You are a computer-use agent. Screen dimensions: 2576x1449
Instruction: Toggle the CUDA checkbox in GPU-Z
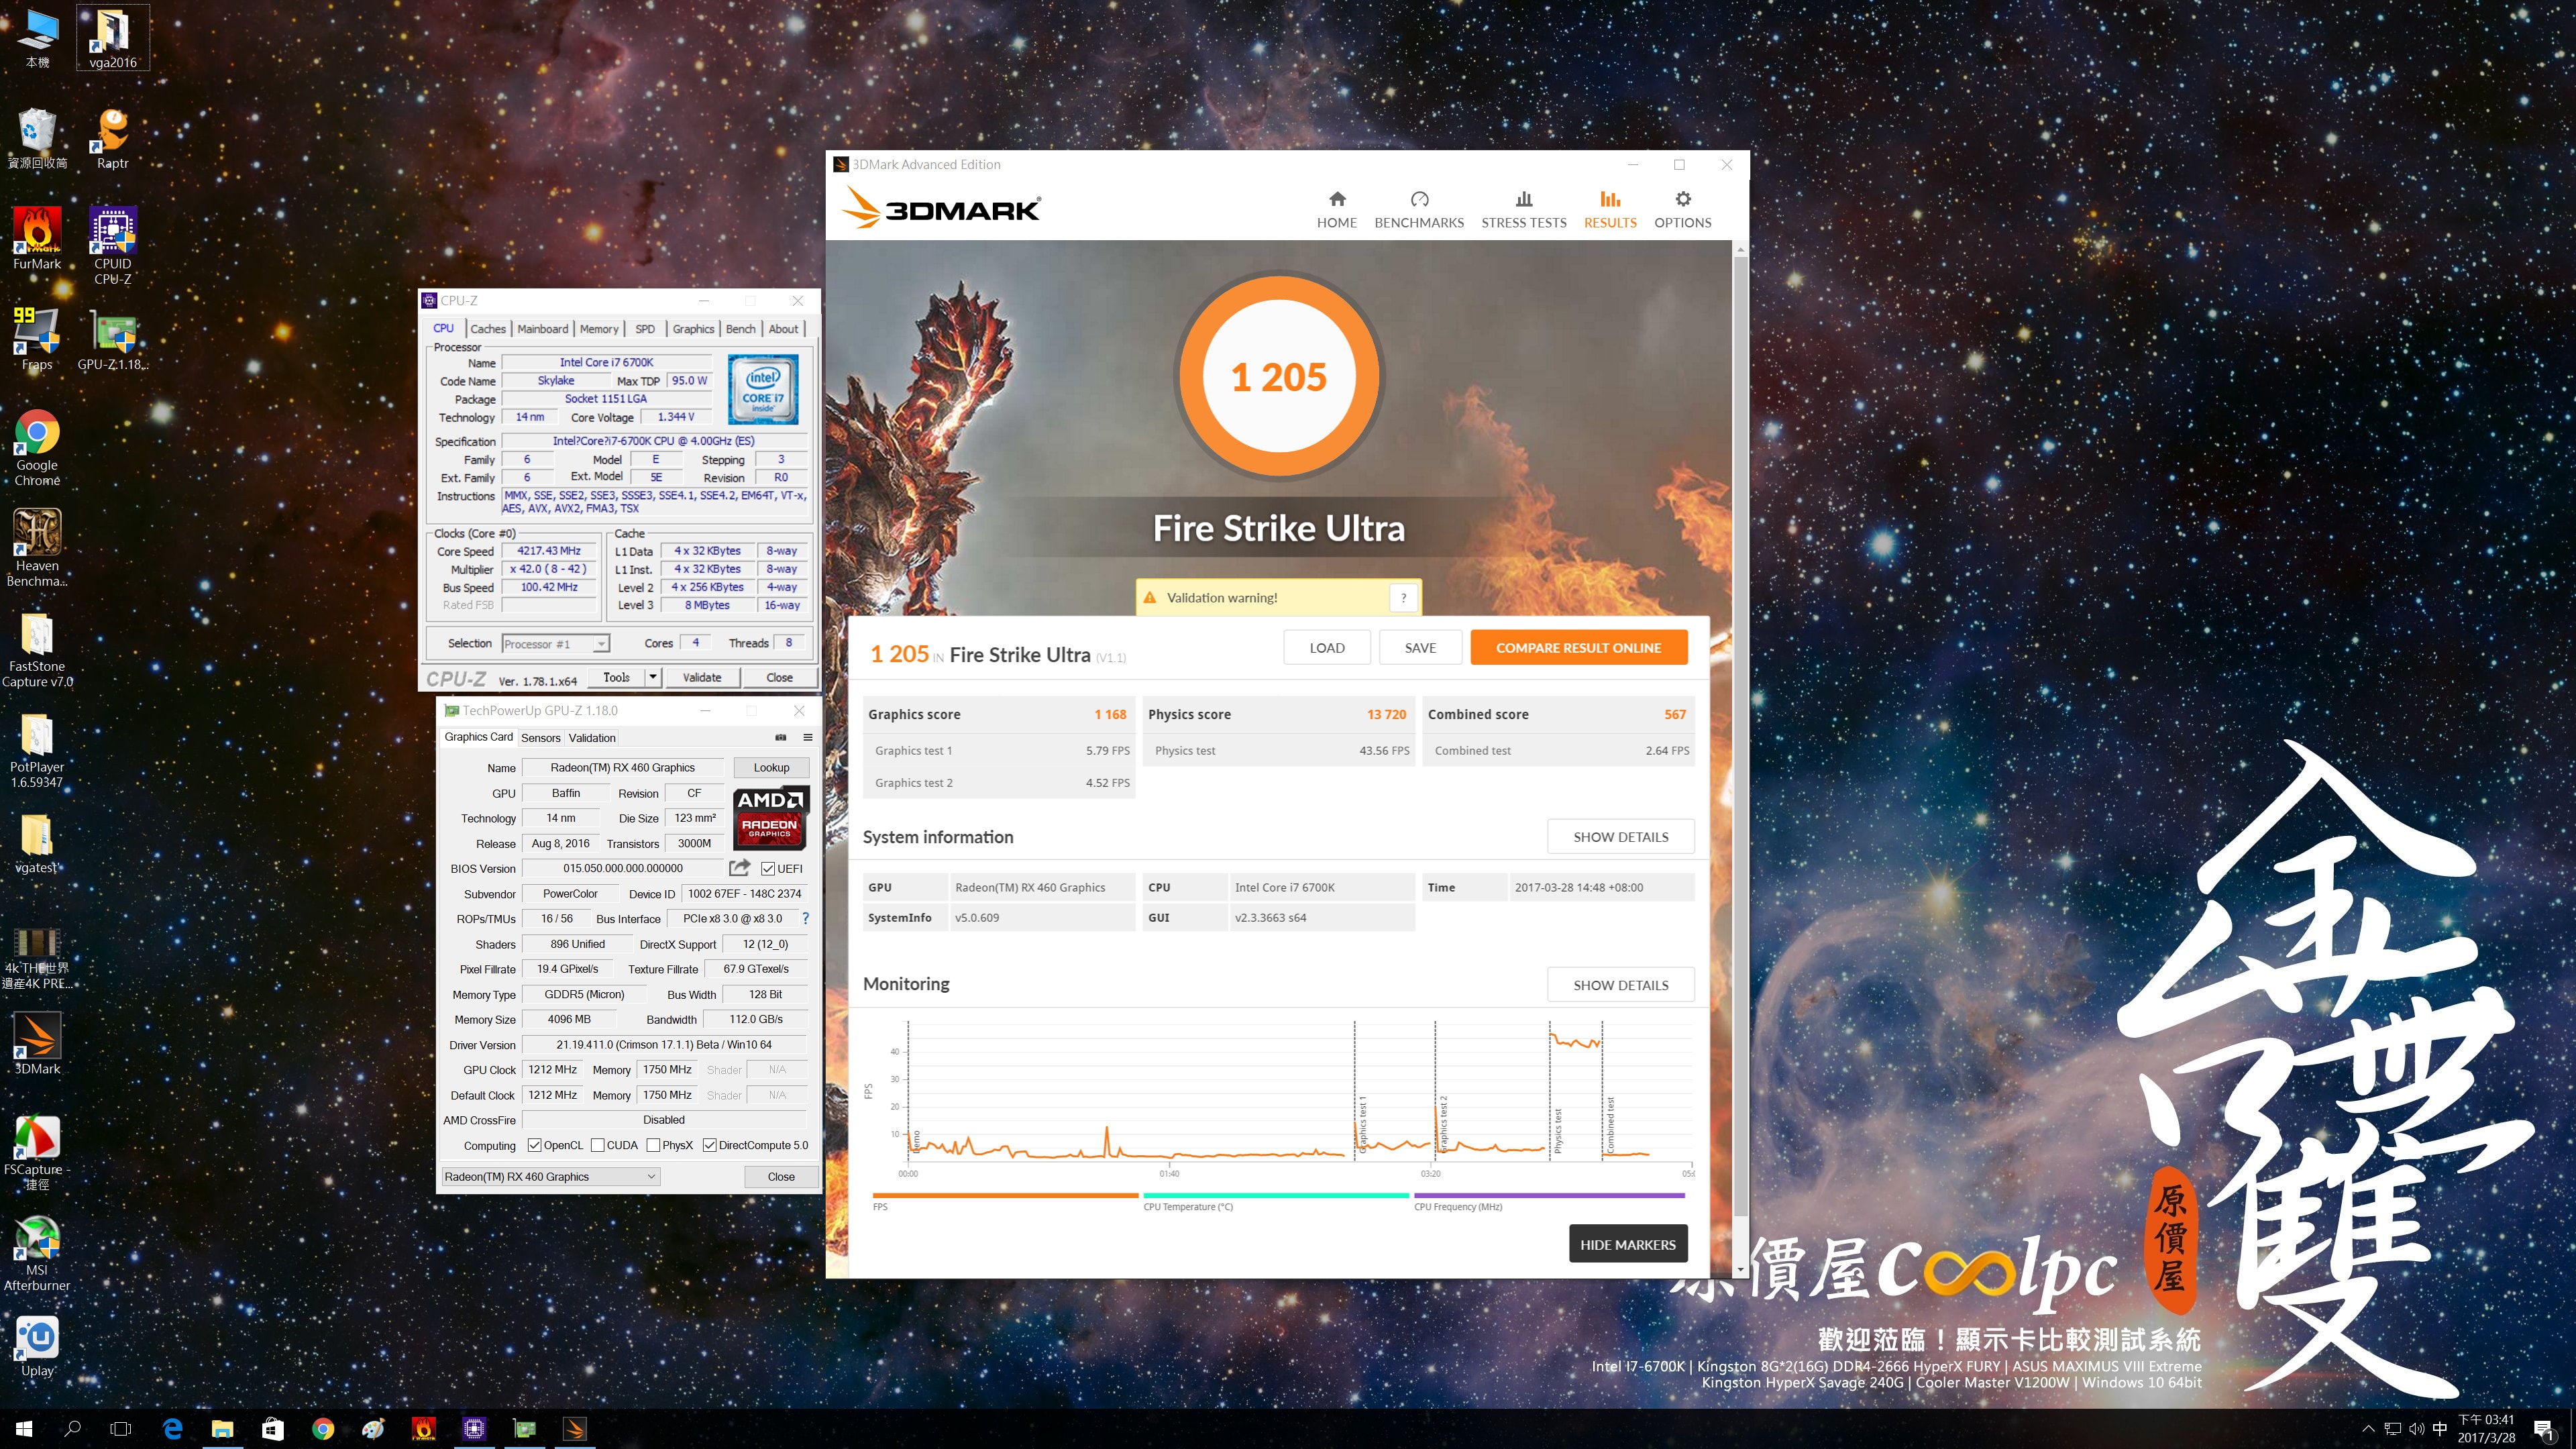tap(597, 1145)
